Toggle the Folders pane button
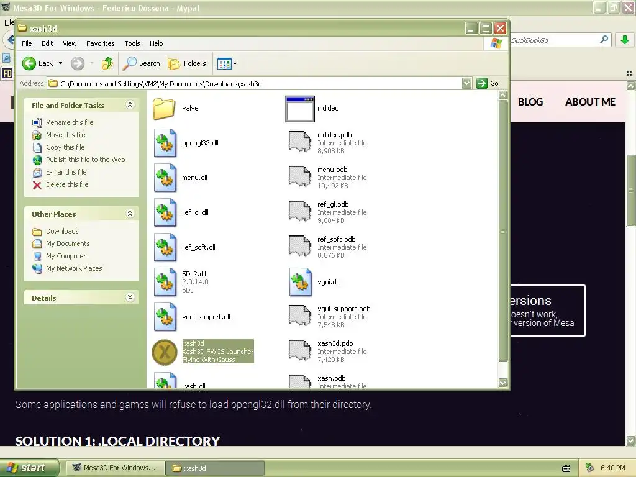 click(x=187, y=63)
